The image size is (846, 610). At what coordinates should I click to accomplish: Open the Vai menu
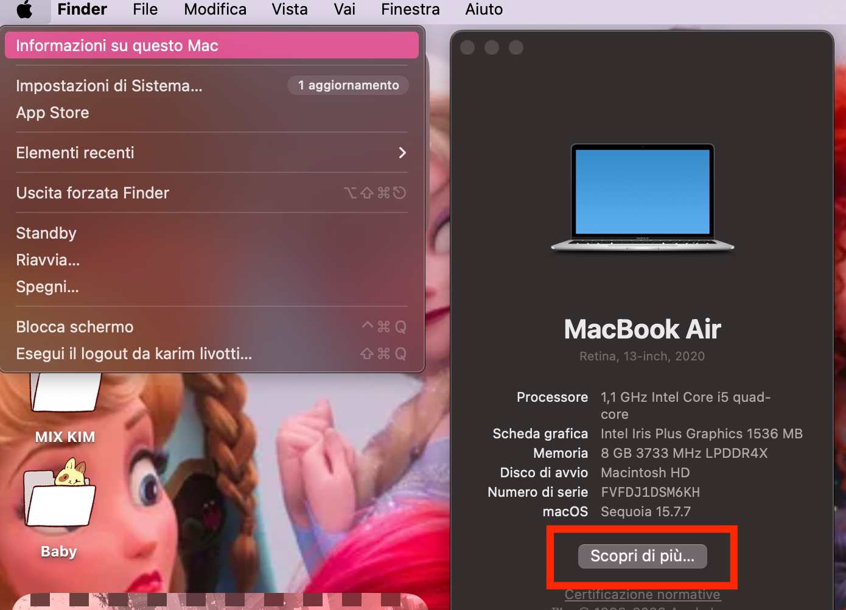(344, 10)
